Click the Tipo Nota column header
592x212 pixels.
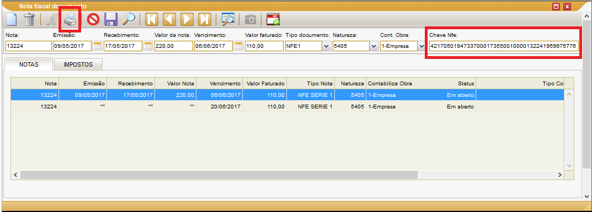click(311, 83)
